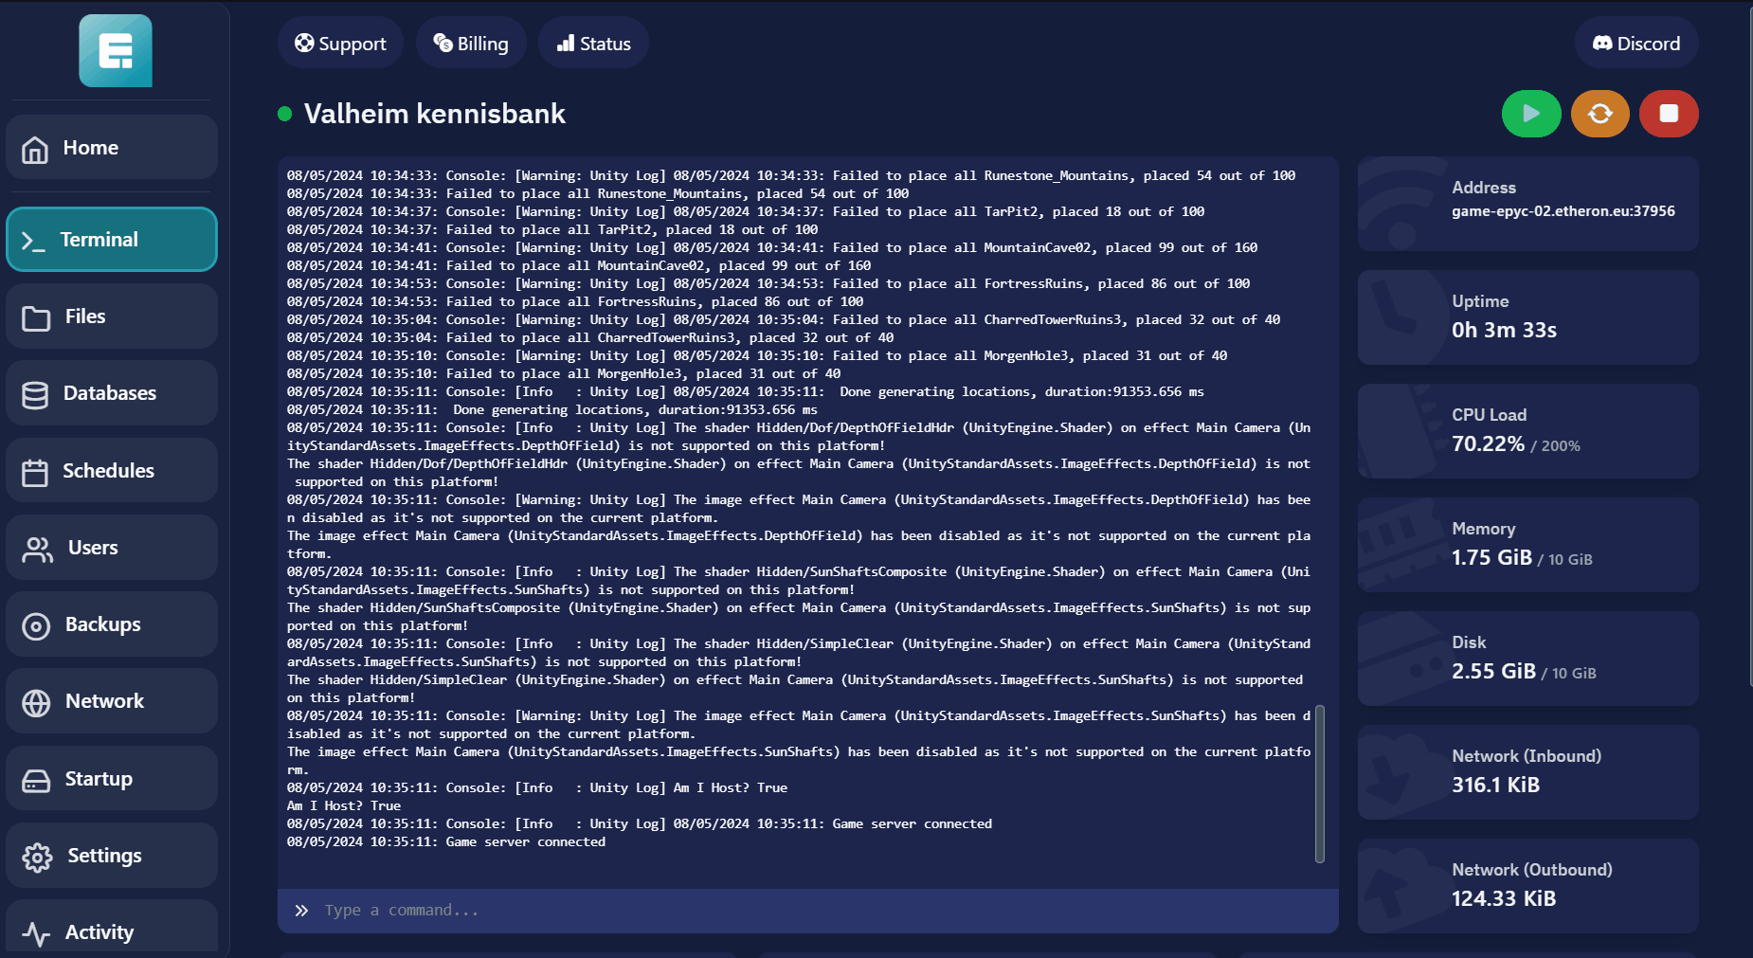Click the console output scrollbar
This screenshot has width=1753, height=958.
coord(1319,784)
